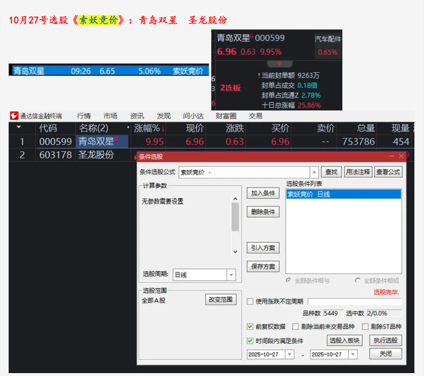Click the Tongdaxin red logo icon
The width and height of the screenshot is (424, 376).
pos(14,116)
